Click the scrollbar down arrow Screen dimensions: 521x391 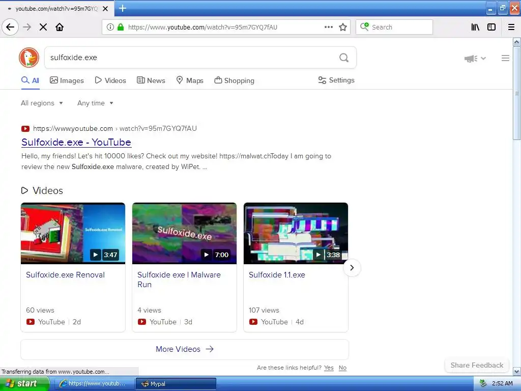(x=517, y=371)
